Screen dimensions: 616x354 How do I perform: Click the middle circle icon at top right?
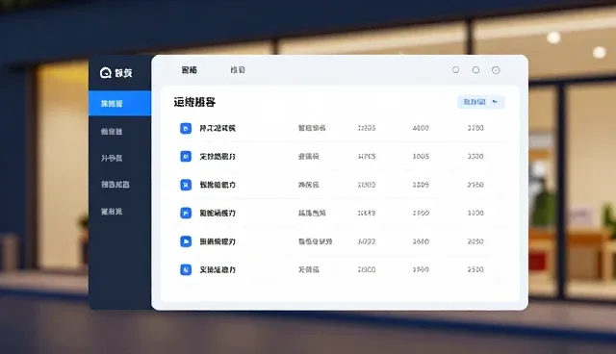475,70
